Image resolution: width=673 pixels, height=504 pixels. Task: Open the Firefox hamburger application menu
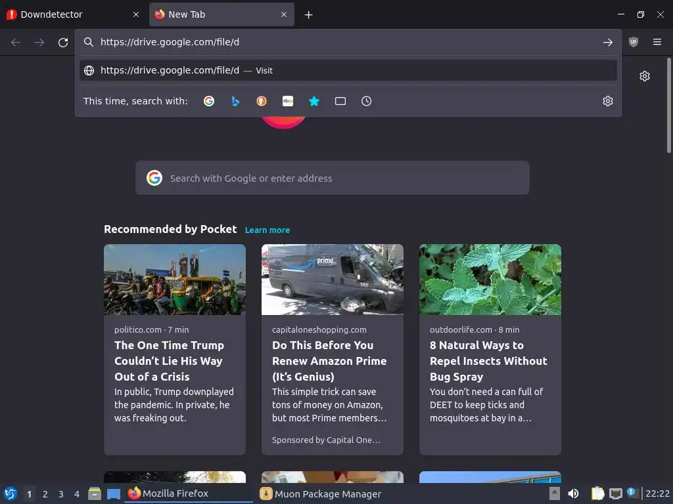(x=657, y=41)
